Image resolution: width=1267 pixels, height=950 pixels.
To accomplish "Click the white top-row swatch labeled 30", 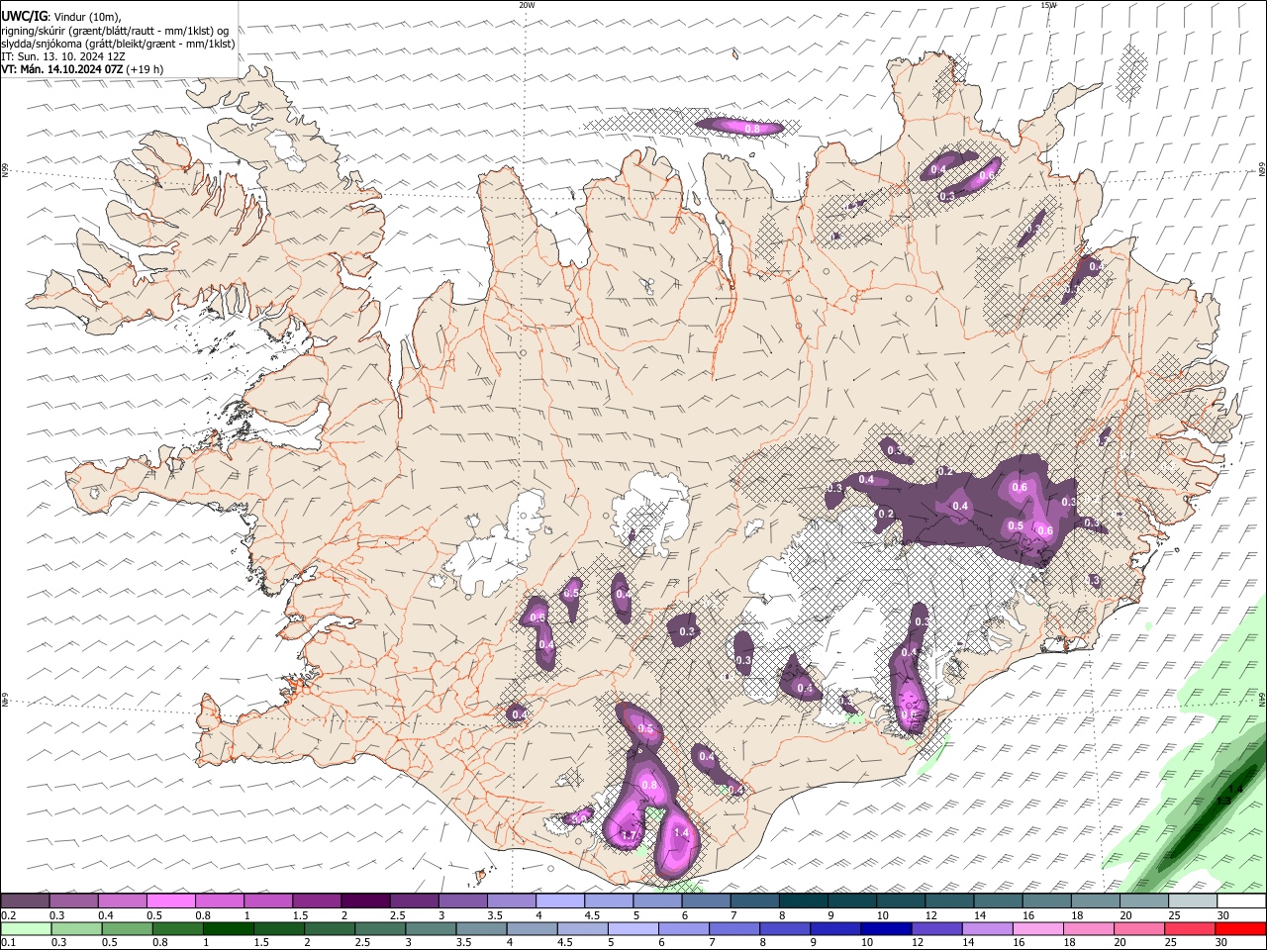I will pyautogui.click(x=1240, y=902).
